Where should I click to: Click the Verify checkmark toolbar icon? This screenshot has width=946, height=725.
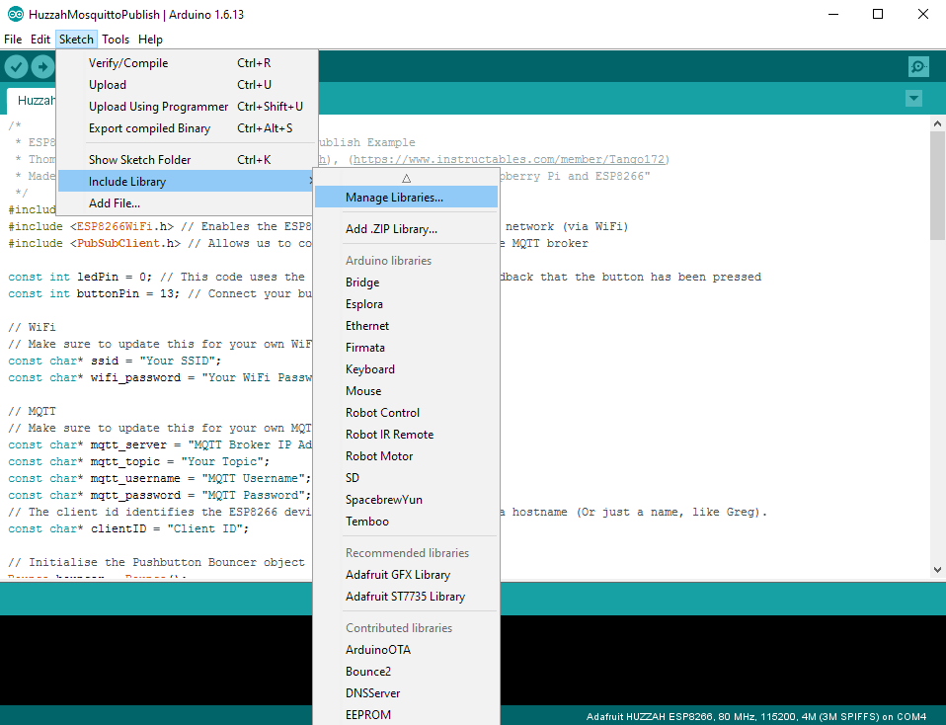(15, 66)
